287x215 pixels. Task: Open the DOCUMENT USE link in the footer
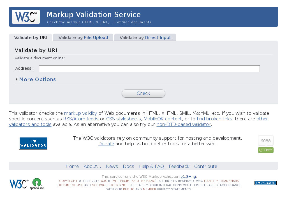pos(70,185)
